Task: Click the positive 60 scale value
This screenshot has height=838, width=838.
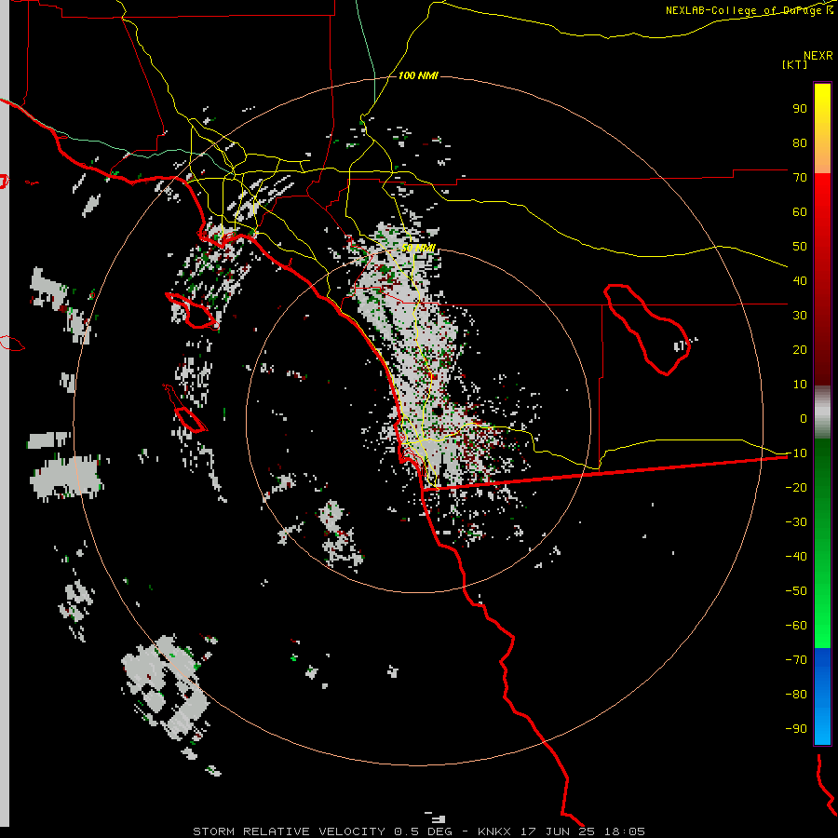Action: point(800,212)
